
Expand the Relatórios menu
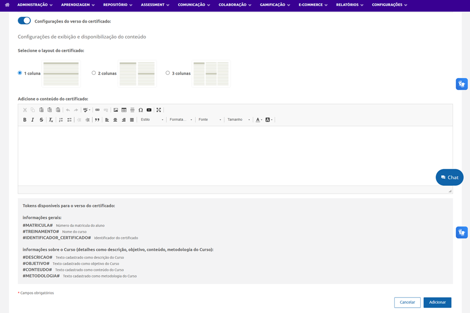tap(350, 5)
